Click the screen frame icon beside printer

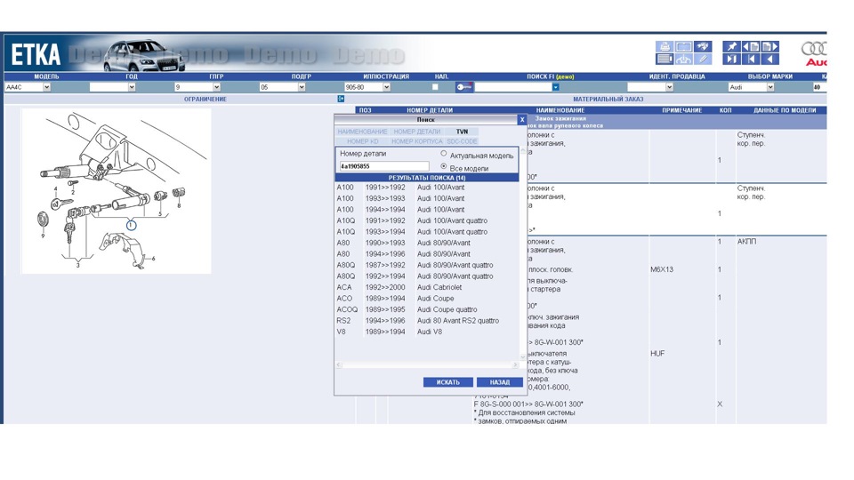[683, 47]
